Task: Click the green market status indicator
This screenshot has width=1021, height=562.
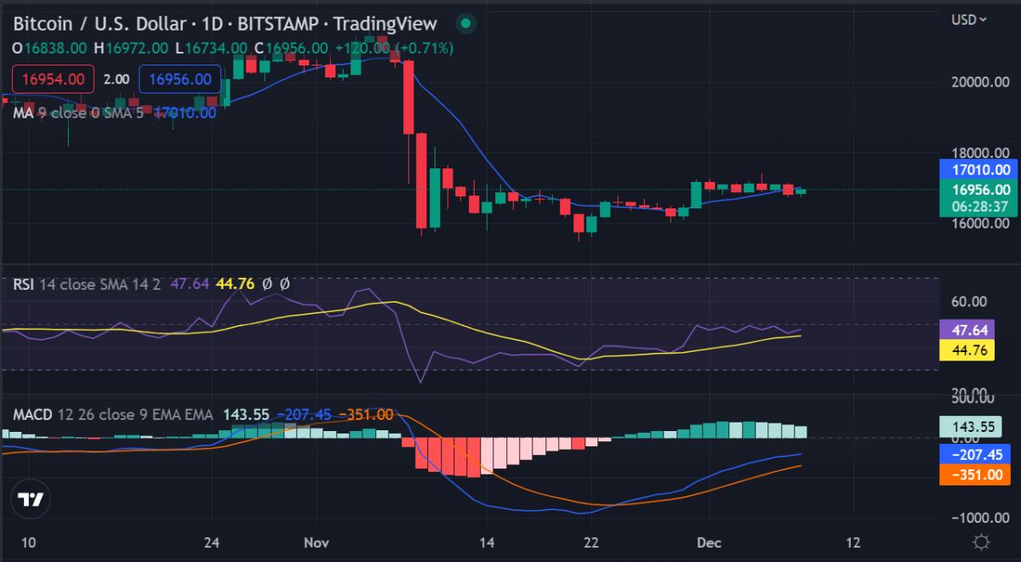Action: [465, 23]
